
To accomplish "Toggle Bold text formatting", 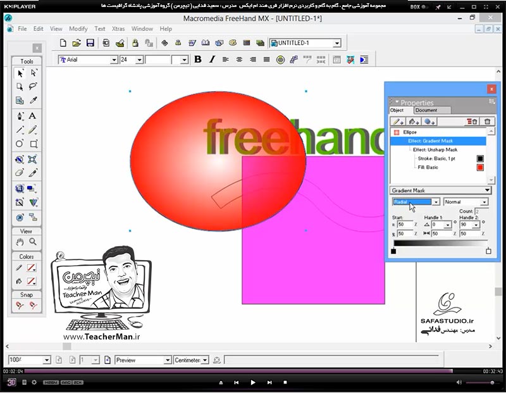I will click(198, 59).
